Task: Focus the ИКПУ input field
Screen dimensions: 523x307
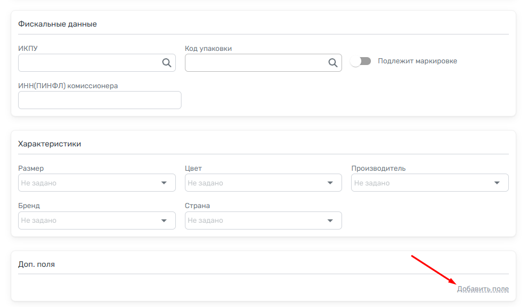Action: pos(88,63)
